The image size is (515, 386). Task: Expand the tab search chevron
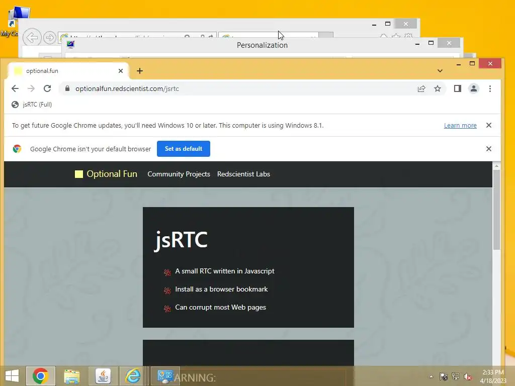[x=440, y=71]
